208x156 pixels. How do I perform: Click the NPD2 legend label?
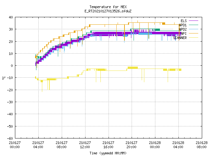pyautogui.click(x=183, y=29)
